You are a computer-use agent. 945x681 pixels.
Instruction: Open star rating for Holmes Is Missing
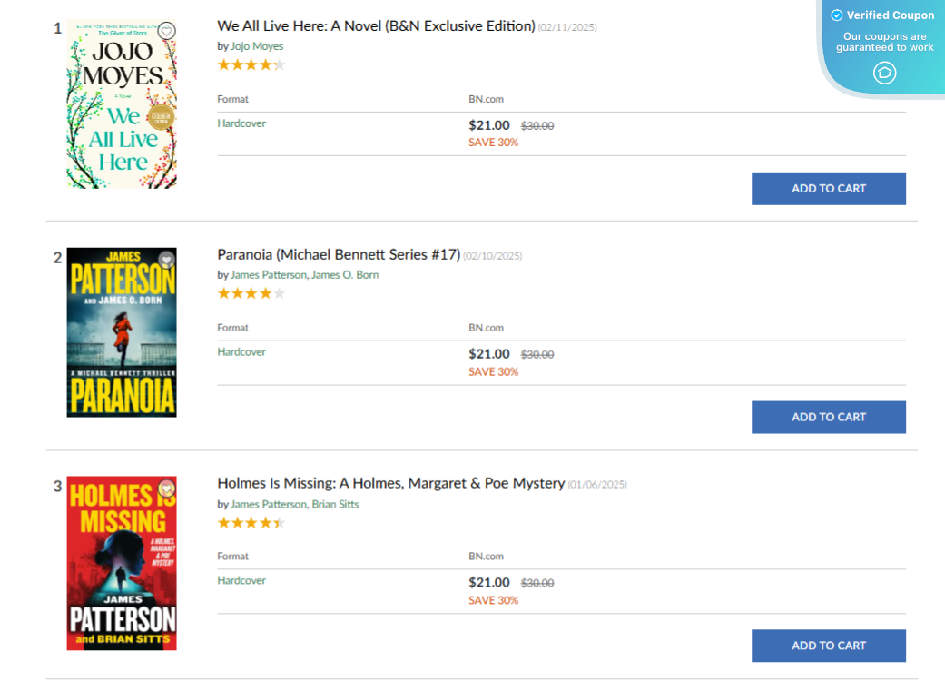251,522
